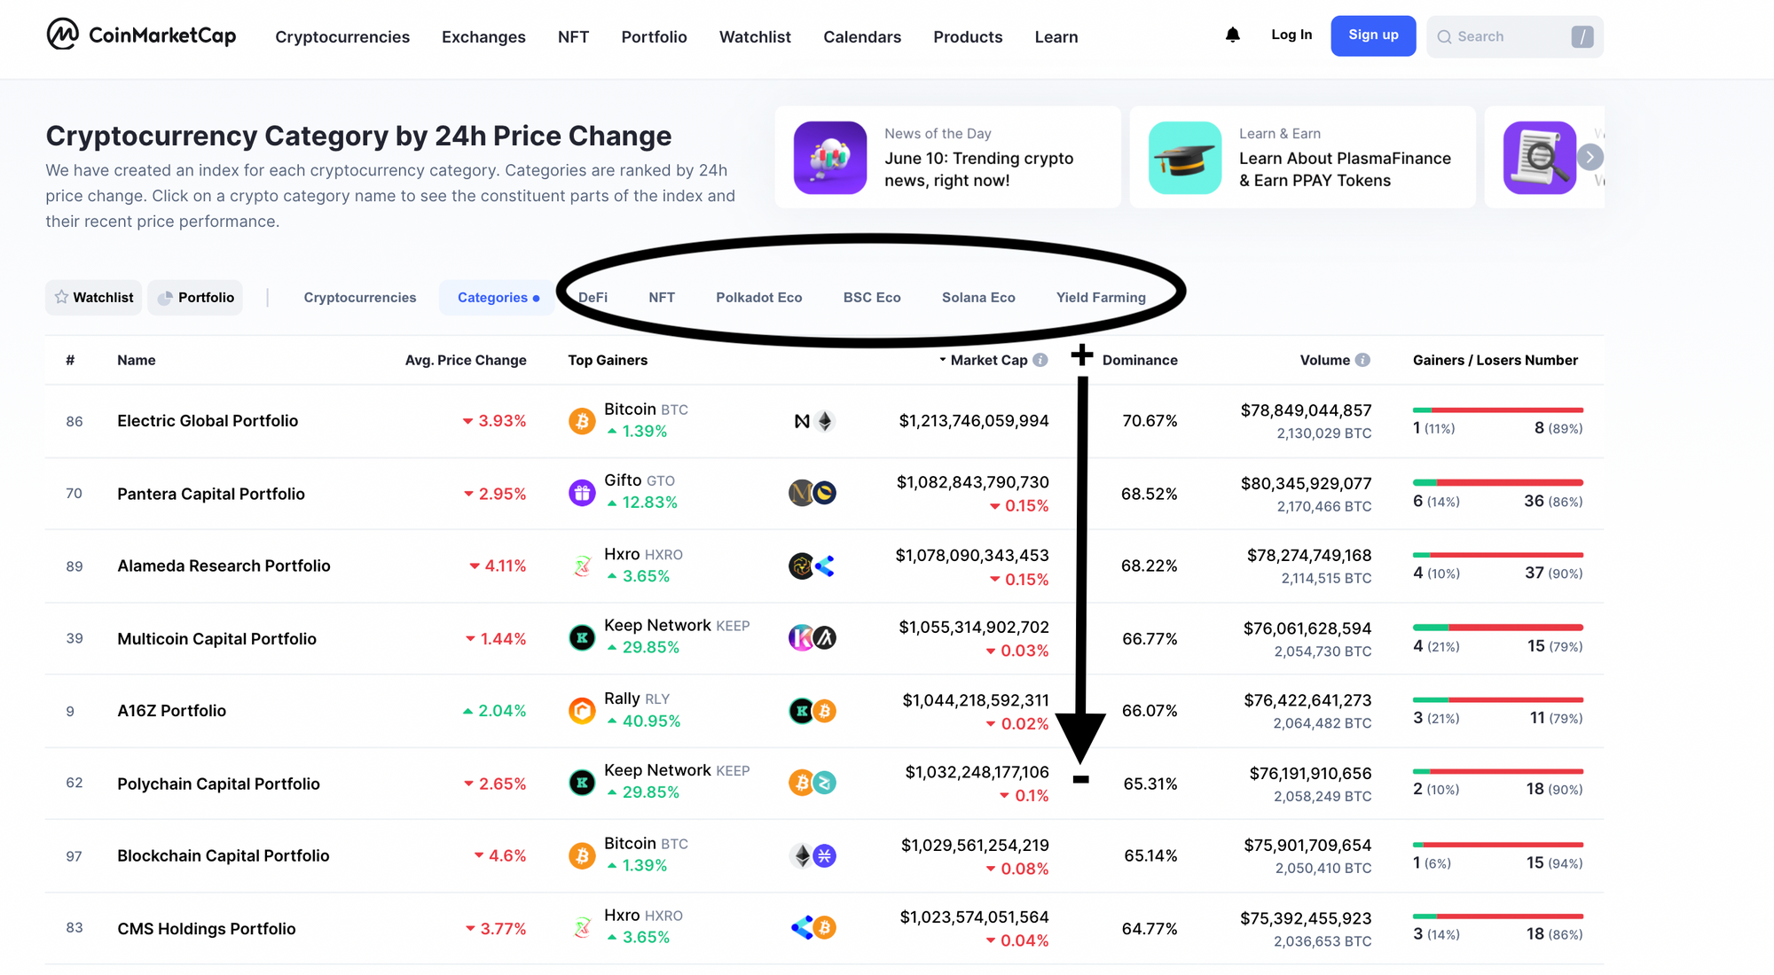
Task: Click the Bitcoin icon in Electric Global row
Action: click(x=582, y=421)
